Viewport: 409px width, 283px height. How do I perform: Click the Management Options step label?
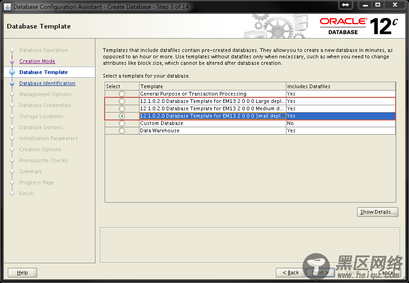coord(45,94)
